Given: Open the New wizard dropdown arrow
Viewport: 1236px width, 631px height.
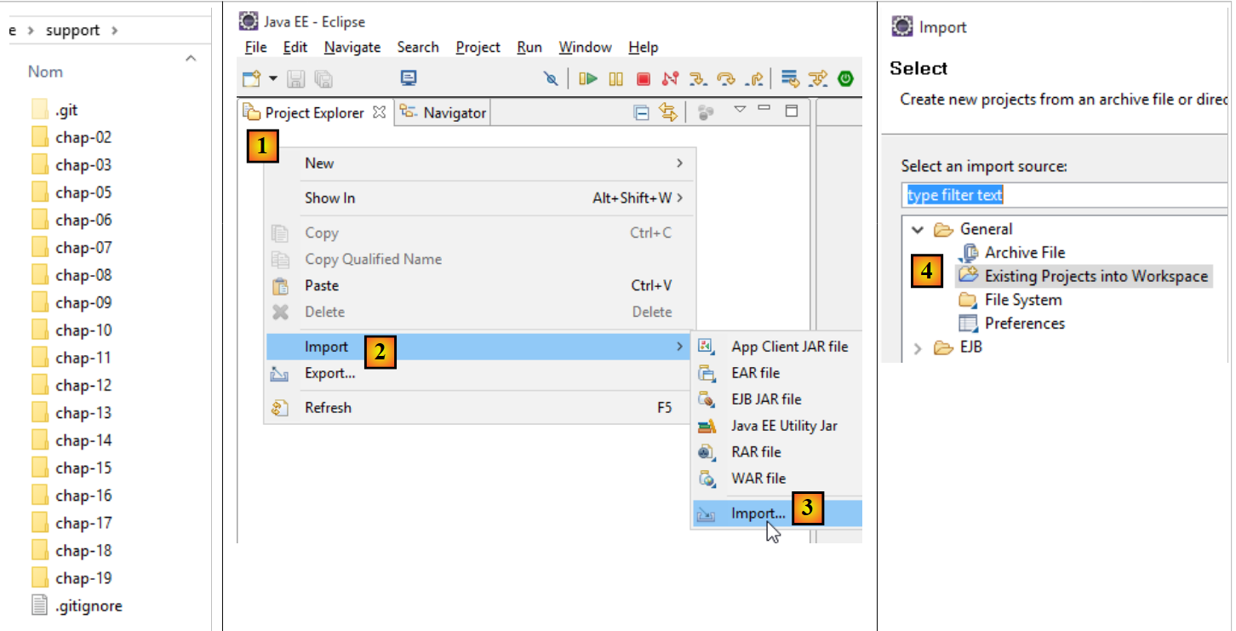Looking at the screenshot, I should 273,79.
